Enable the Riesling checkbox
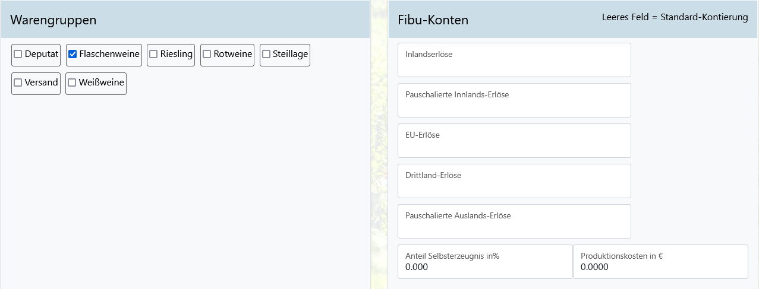The height and width of the screenshot is (289, 759). click(x=153, y=54)
